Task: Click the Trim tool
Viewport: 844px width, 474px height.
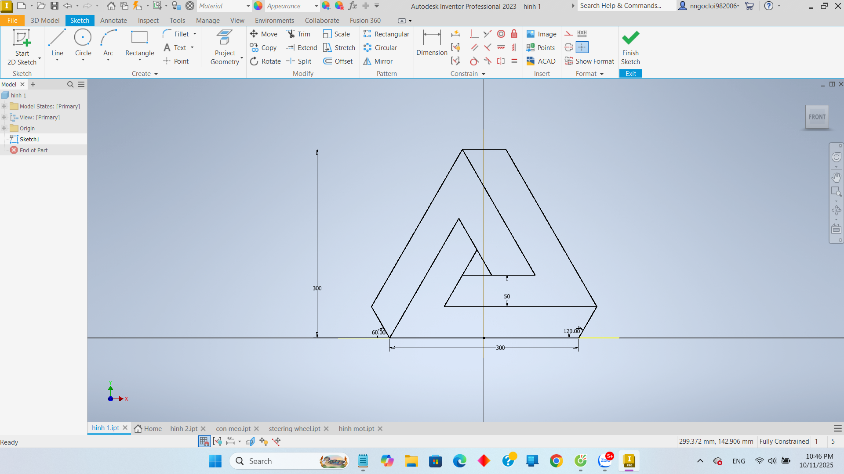Action: click(299, 34)
